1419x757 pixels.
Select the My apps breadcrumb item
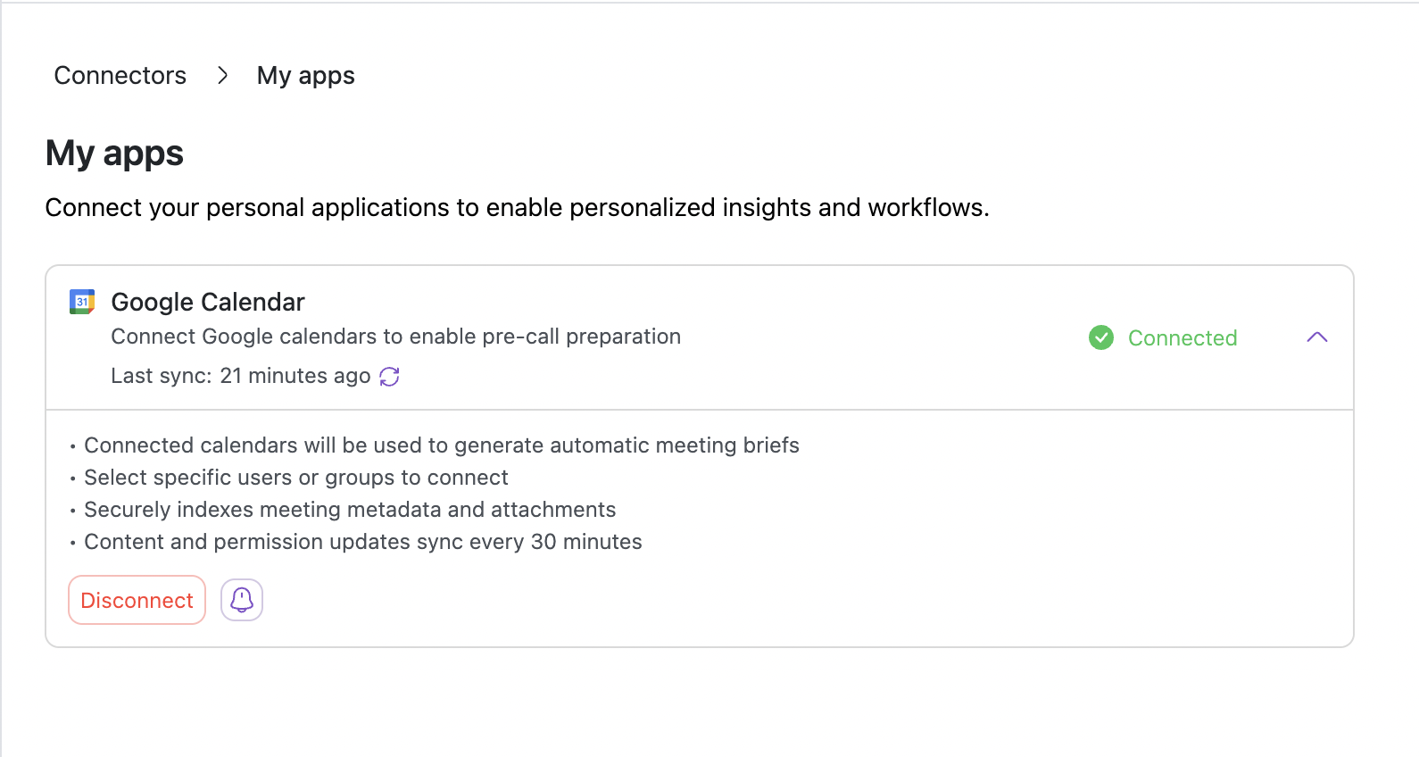(x=305, y=76)
